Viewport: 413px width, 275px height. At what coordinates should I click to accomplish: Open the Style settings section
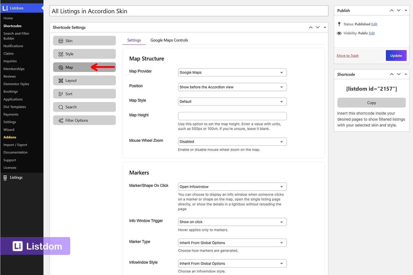click(84, 54)
